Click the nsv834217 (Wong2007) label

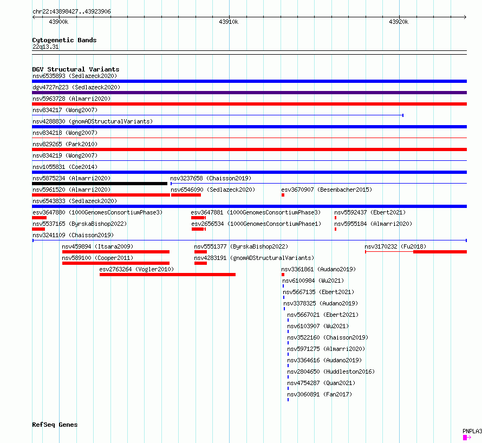coord(65,110)
